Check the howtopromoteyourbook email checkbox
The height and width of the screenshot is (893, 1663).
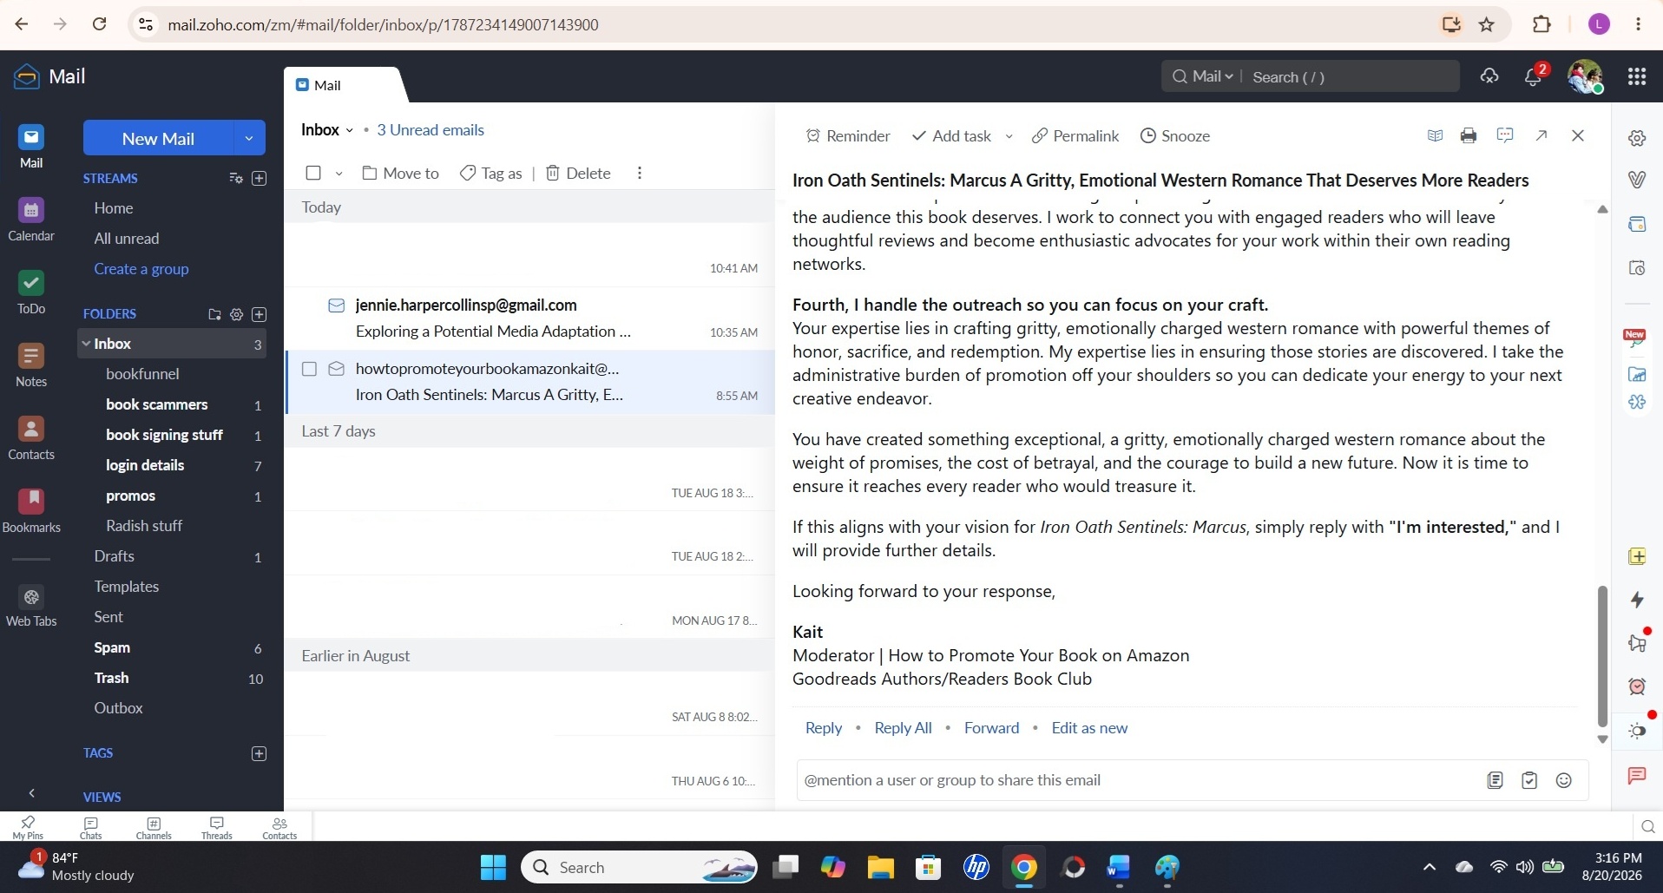(x=309, y=369)
